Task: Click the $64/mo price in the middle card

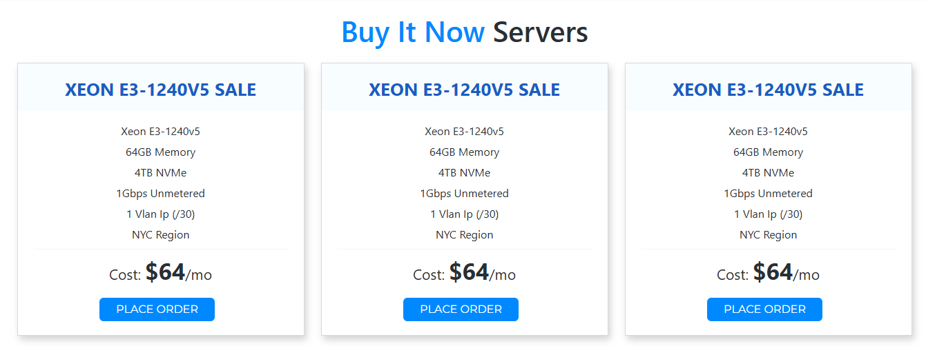Action: (x=469, y=273)
